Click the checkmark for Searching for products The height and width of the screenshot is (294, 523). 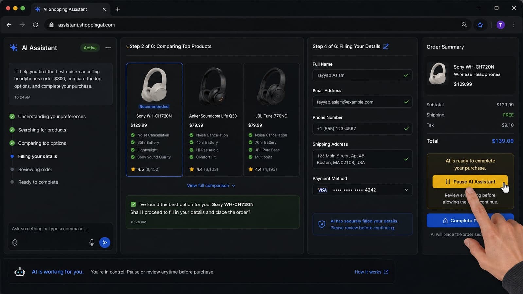[12, 130]
